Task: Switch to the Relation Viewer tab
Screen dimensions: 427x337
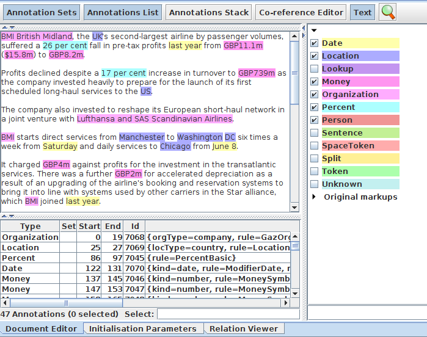Action: (244, 328)
